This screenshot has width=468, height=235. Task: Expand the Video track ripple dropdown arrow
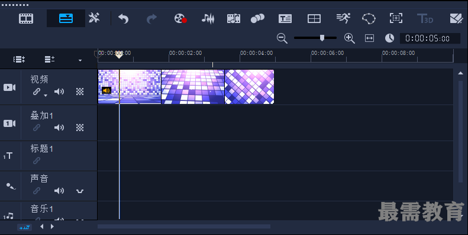46,95
